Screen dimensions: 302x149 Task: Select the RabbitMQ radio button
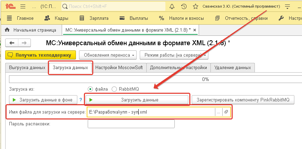pos(114,89)
